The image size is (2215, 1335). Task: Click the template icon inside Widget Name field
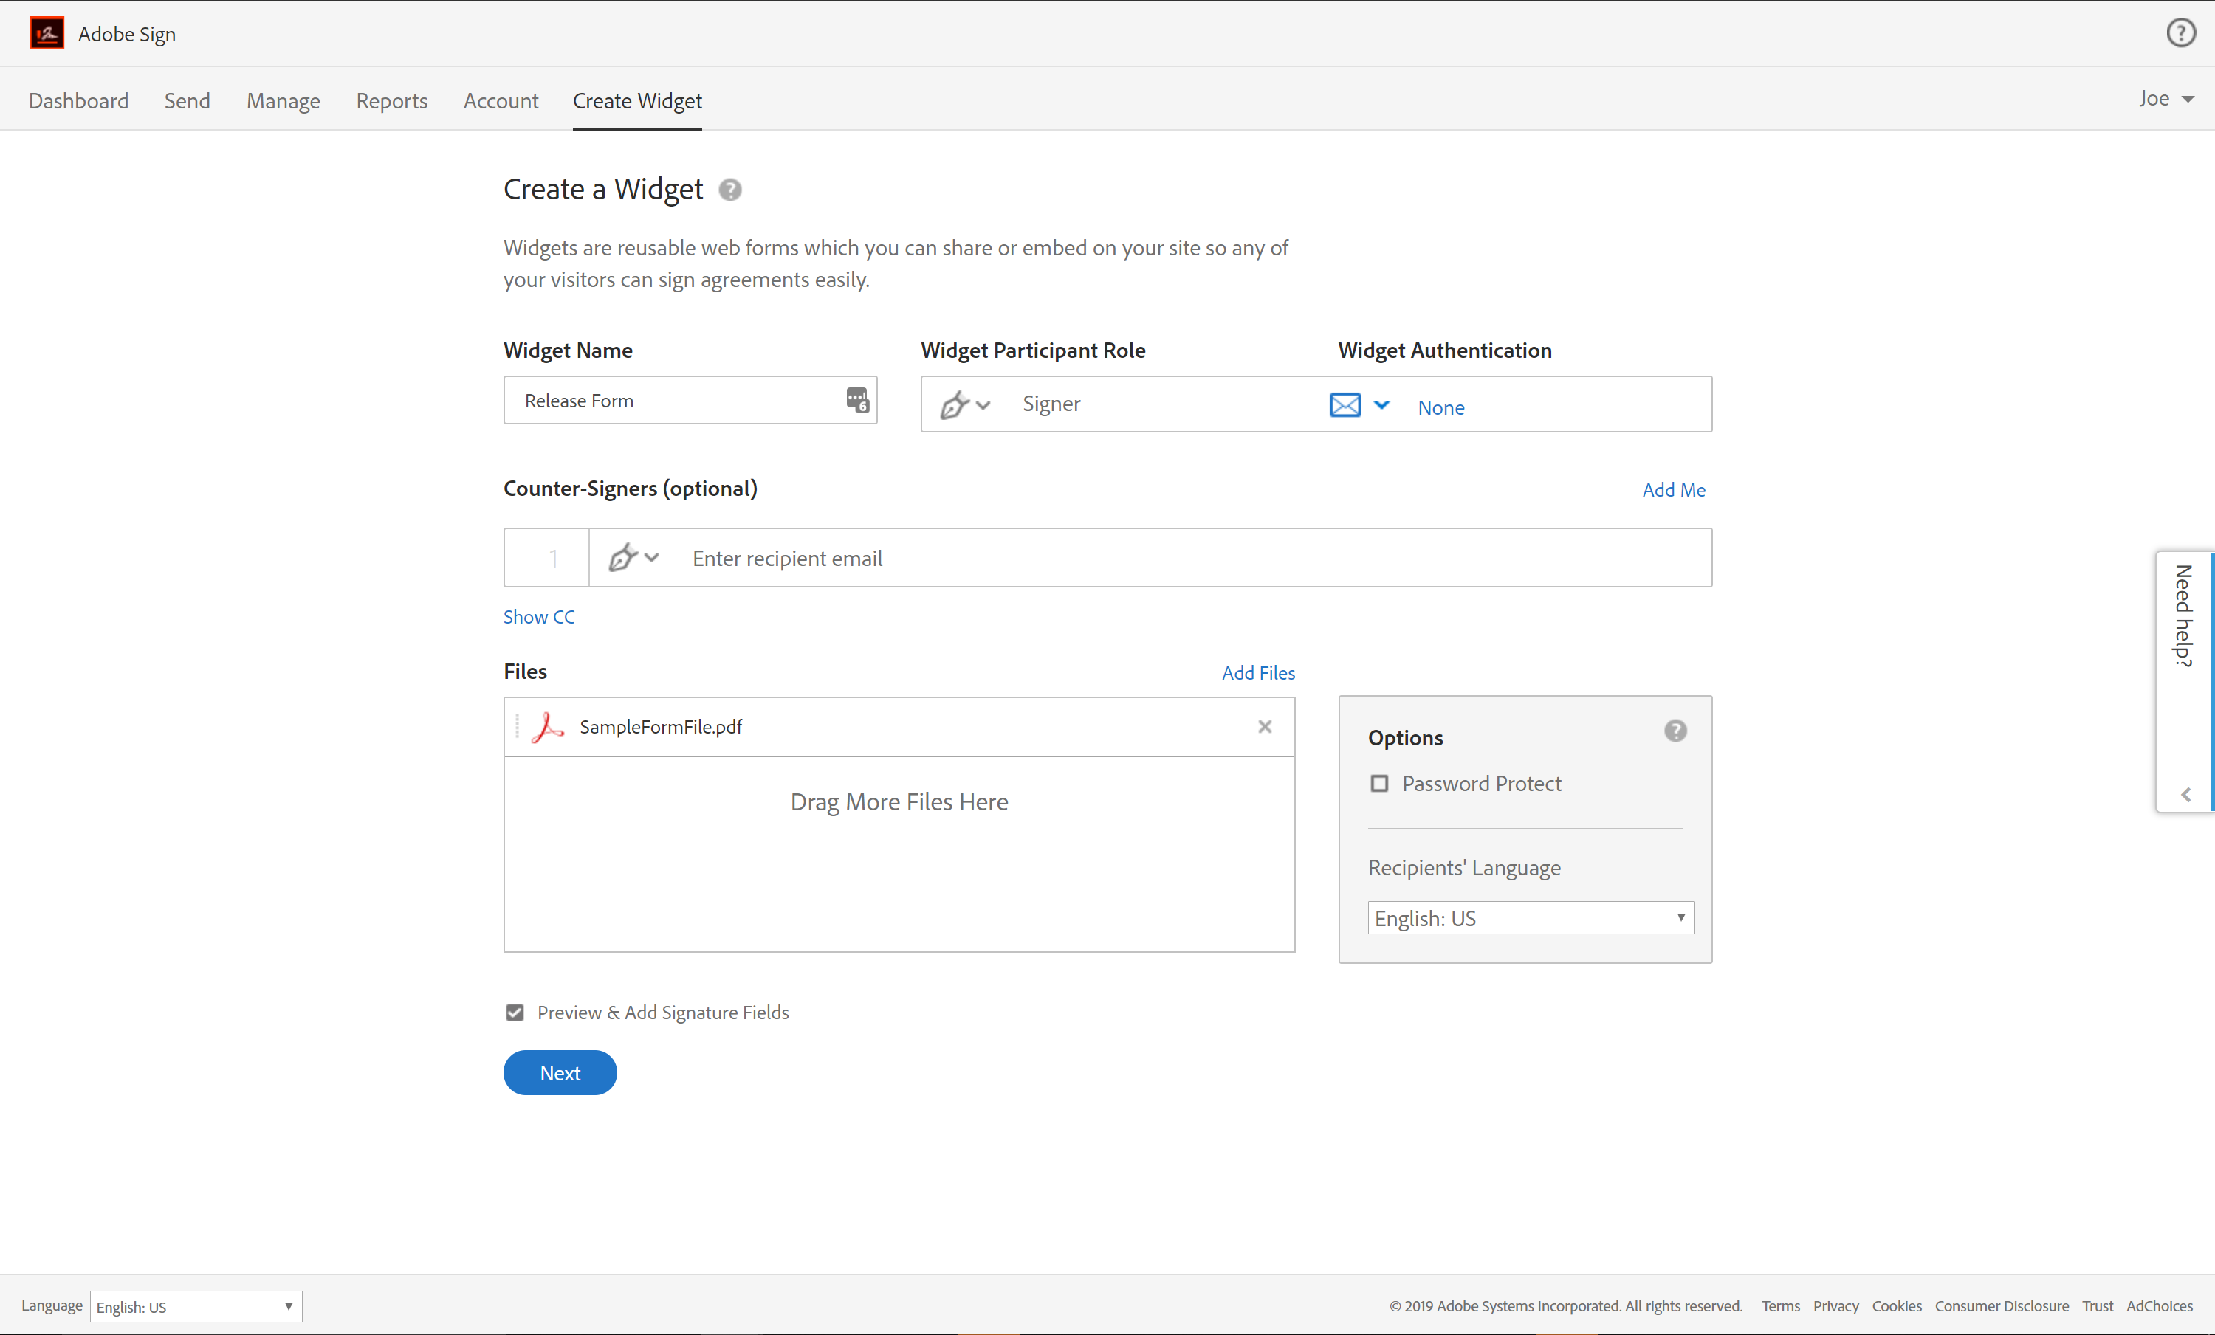pyautogui.click(x=858, y=401)
